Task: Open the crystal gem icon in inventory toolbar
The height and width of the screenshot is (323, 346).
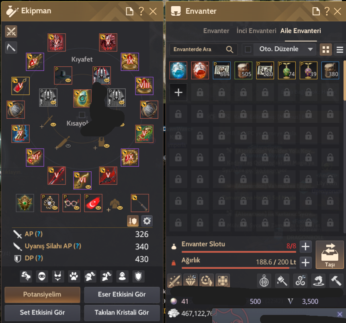Action: pyautogui.click(x=190, y=280)
